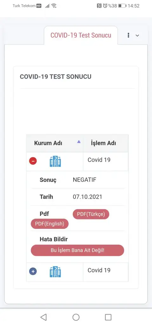
Task: Click the hospital building icon in second row
Action: point(55,272)
